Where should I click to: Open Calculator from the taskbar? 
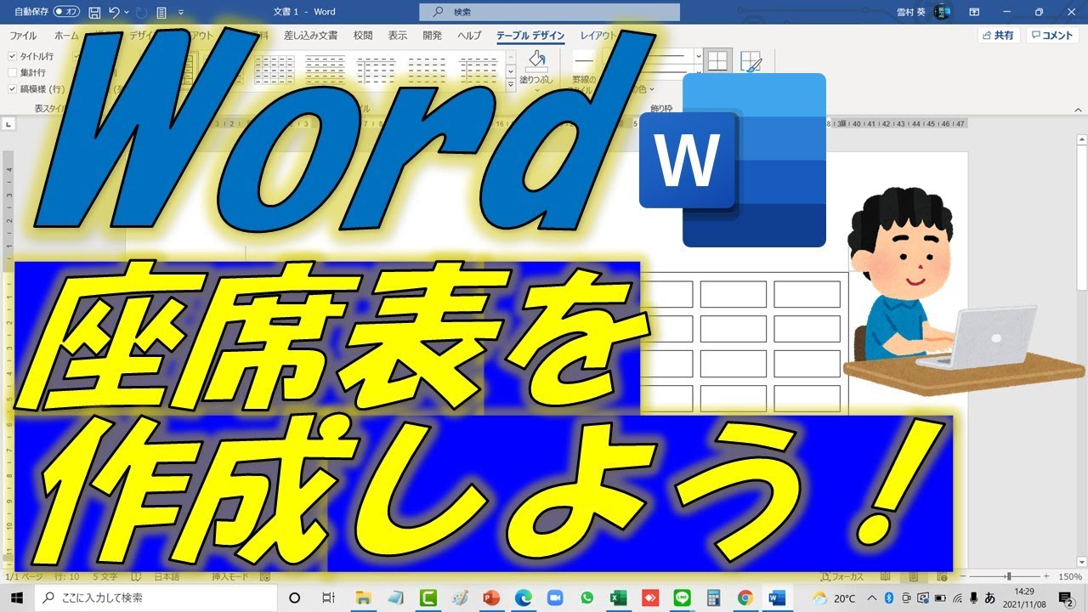point(714,598)
